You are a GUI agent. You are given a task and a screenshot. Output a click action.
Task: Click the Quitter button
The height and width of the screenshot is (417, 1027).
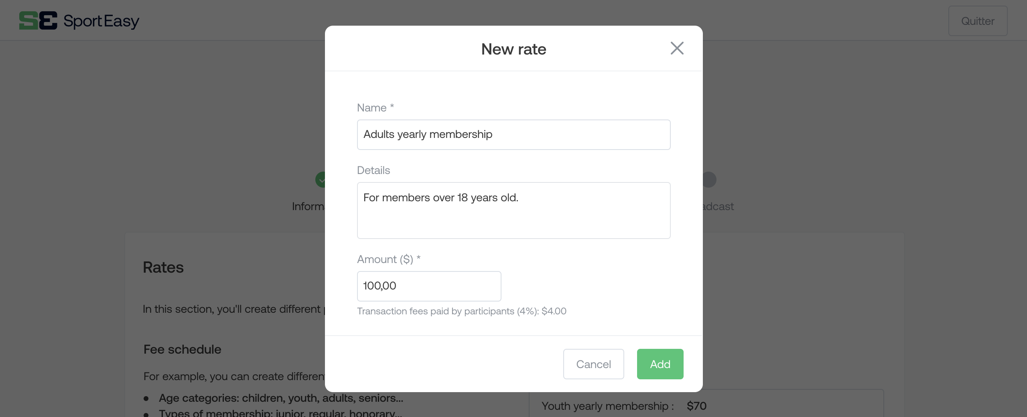click(978, 21)
